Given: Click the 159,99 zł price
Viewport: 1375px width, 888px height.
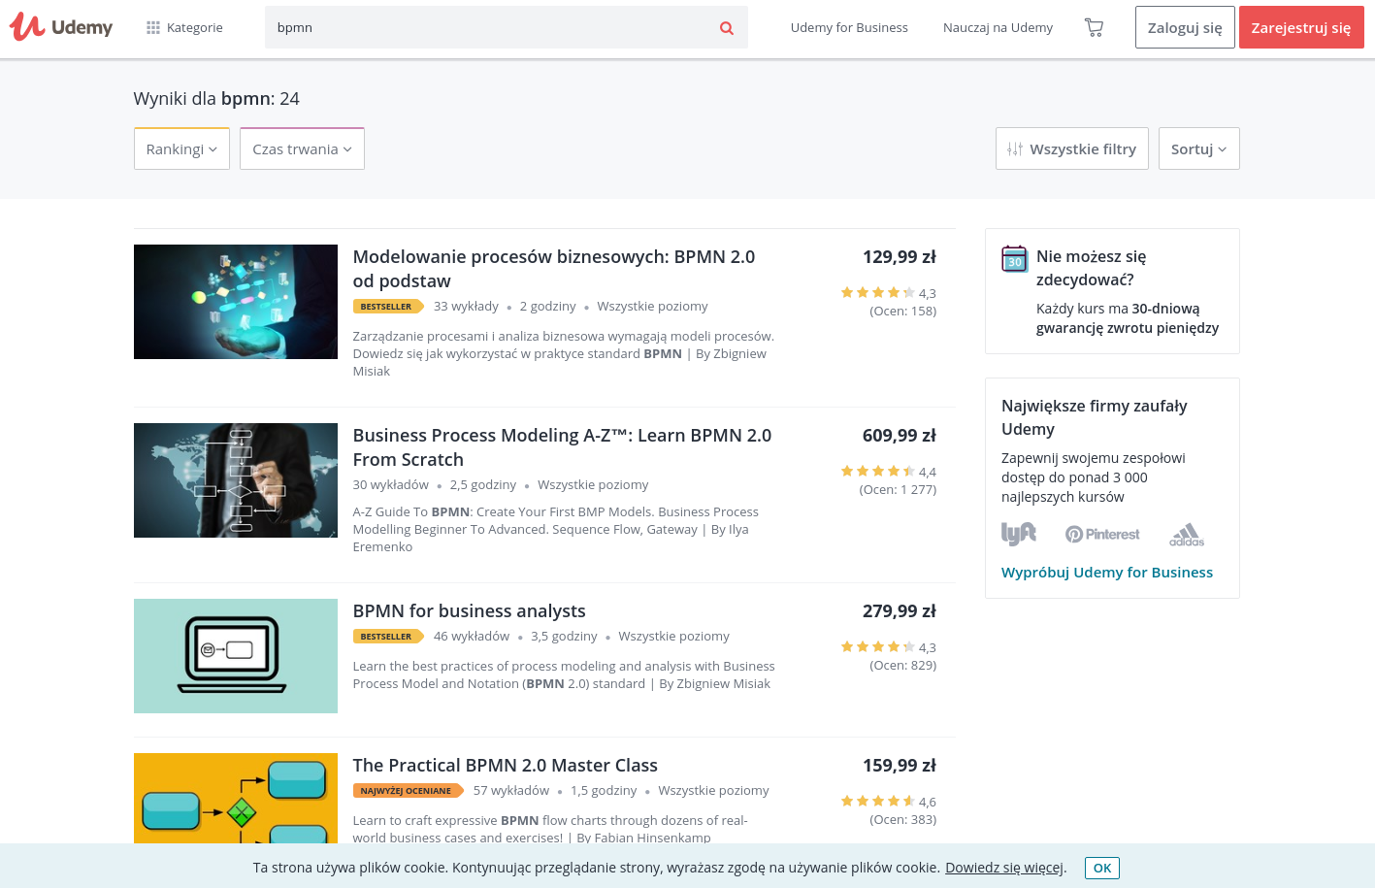Looking at the screenshot, I should (x=899, y=766).
